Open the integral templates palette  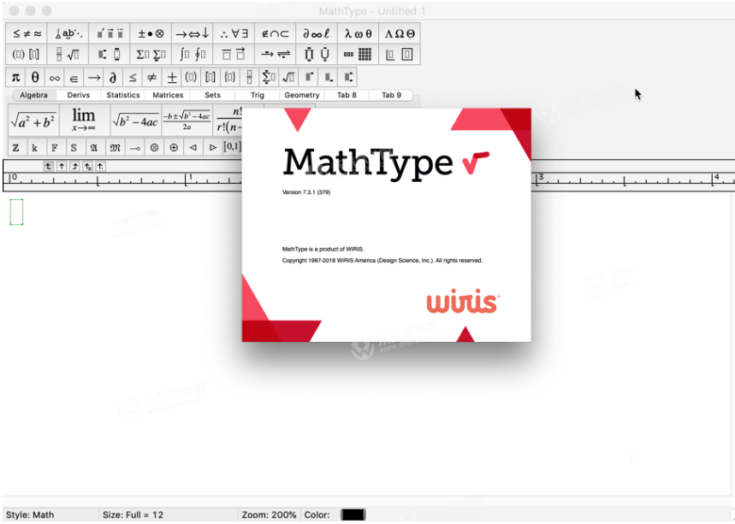point(192,55)
